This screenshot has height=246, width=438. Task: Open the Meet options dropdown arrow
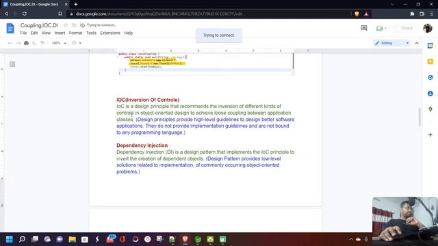pyautogui.click(x=385, y=28)
